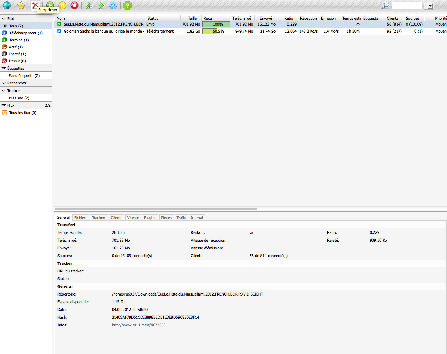
Task: Sort the torrent list by Ratio column
Action: [288, 18]
